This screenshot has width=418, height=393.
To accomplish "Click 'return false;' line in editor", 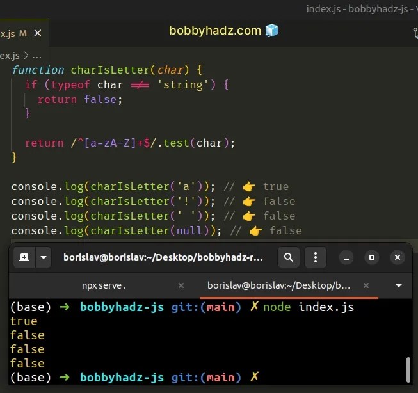I will (80, 99).
